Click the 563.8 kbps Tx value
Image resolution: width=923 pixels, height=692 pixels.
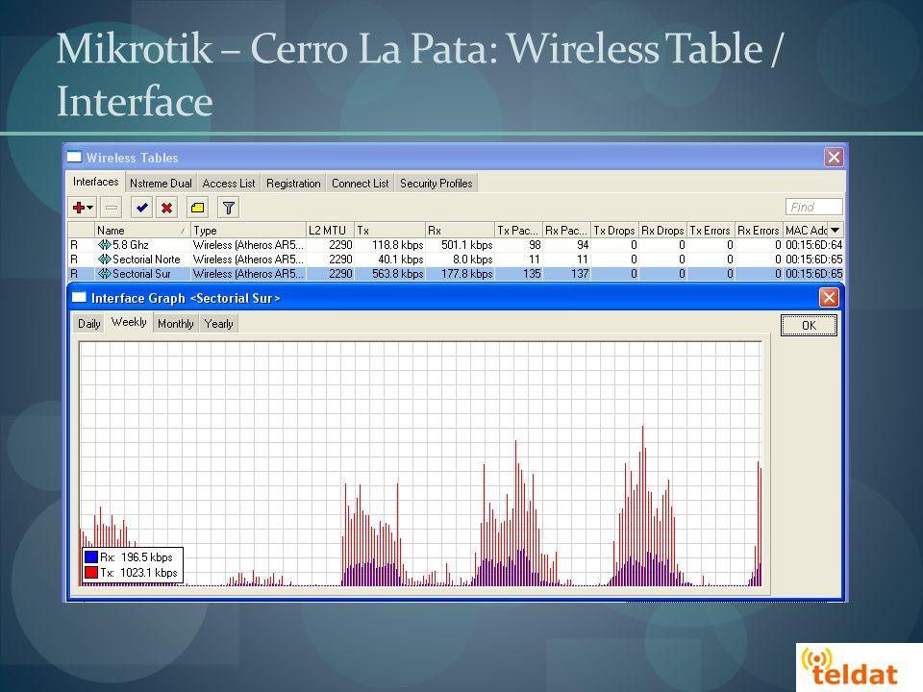397,274
